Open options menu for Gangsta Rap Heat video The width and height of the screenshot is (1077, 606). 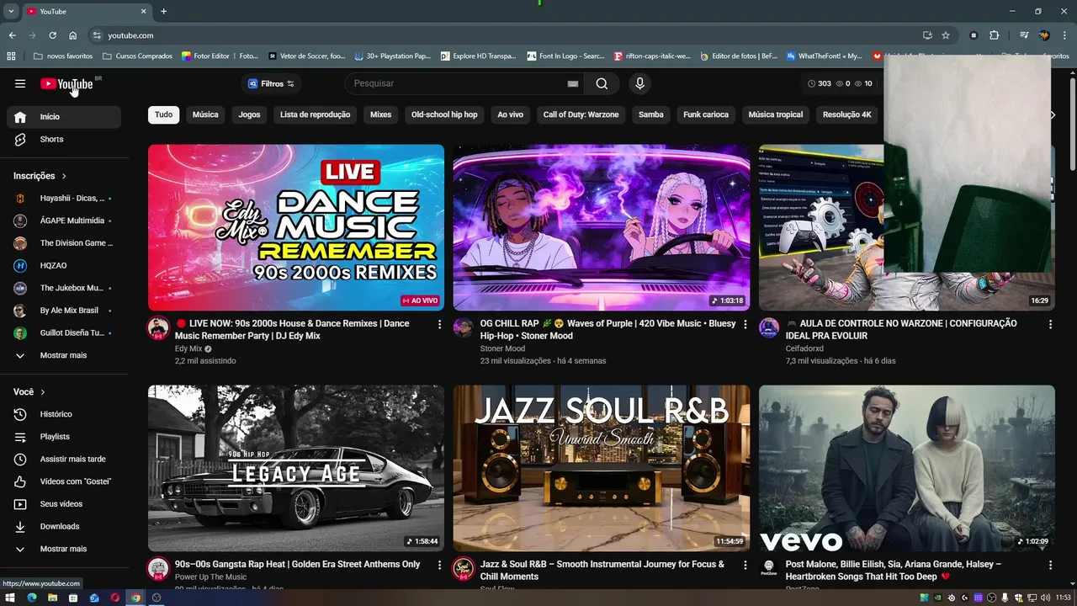(x=439, y=565)
